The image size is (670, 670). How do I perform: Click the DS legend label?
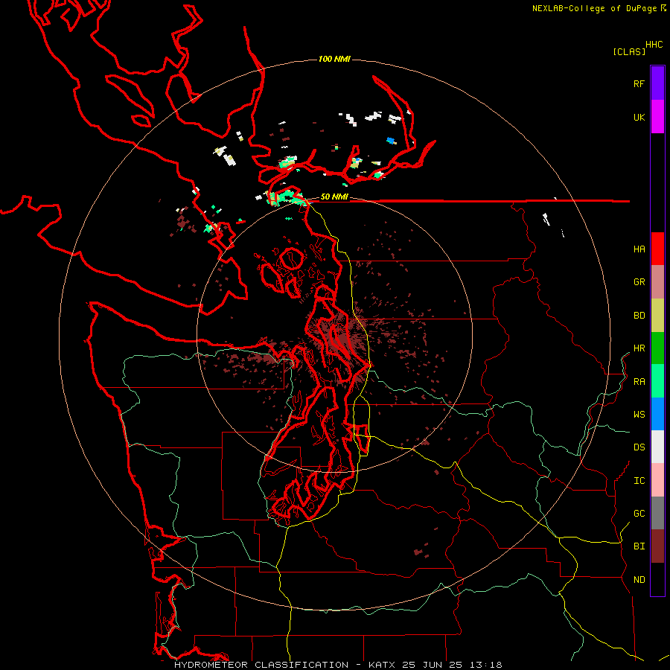(x=639, y=447)
